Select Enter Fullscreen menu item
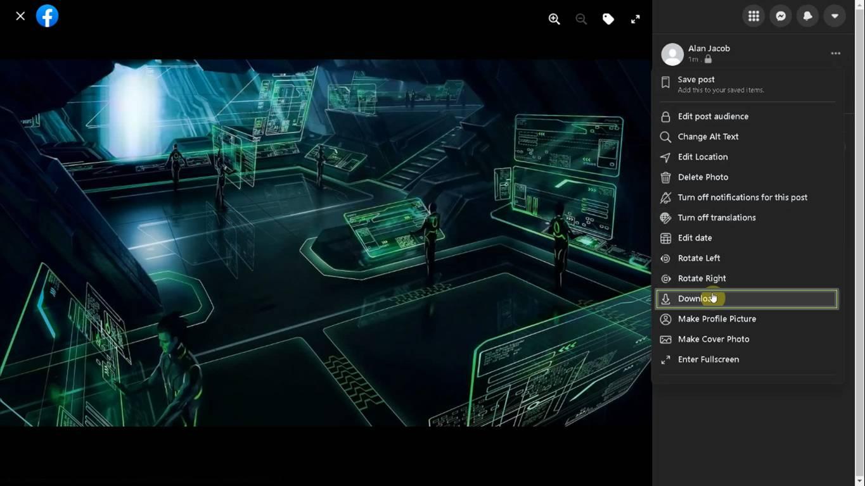The width and height of the screenshot is (865, 486). pos(747,359)
